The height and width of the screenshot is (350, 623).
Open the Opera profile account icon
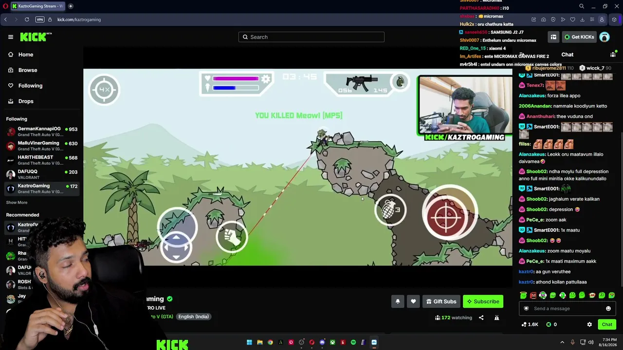(x=602, y=19)
